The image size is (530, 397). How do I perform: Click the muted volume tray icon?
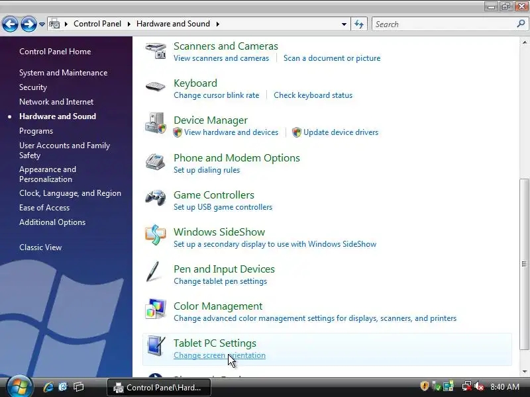tap(478, 386)
